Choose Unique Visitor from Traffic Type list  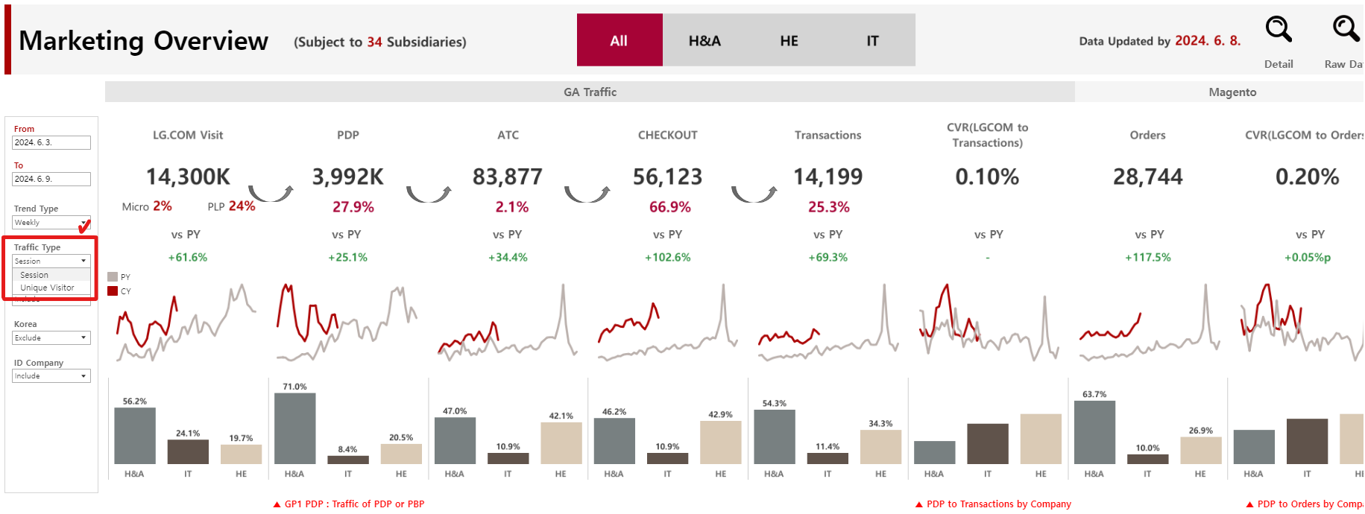point(48,288)
